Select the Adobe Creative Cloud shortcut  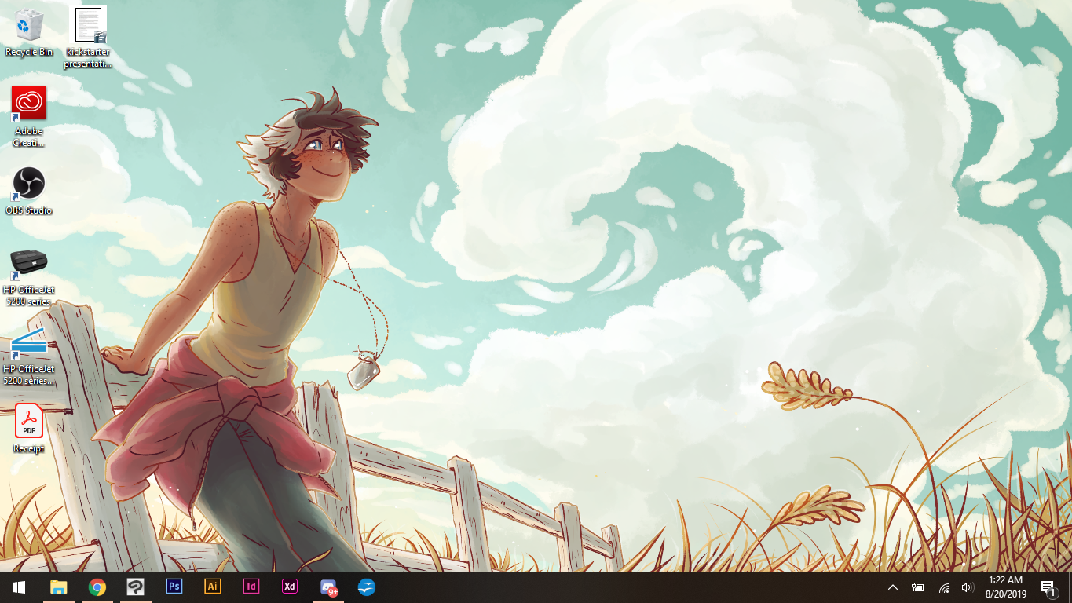pyautogui.click(x=29, y=116)
